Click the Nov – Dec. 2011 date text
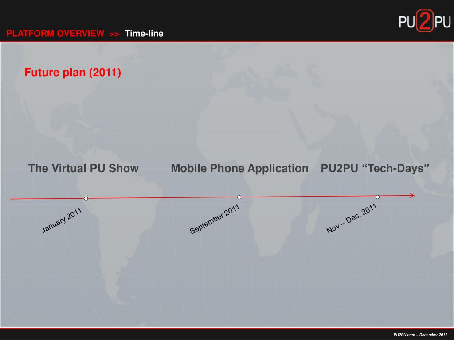 352,218
